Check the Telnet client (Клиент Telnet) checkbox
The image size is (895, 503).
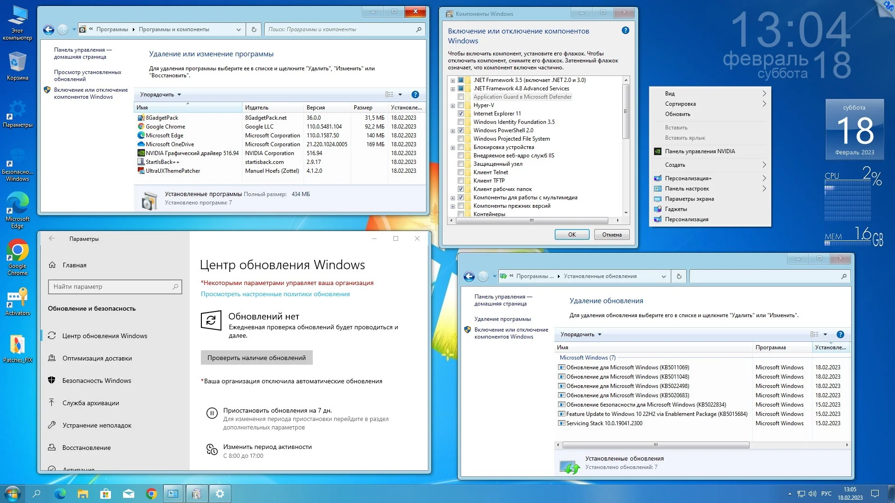pos(461,172)
